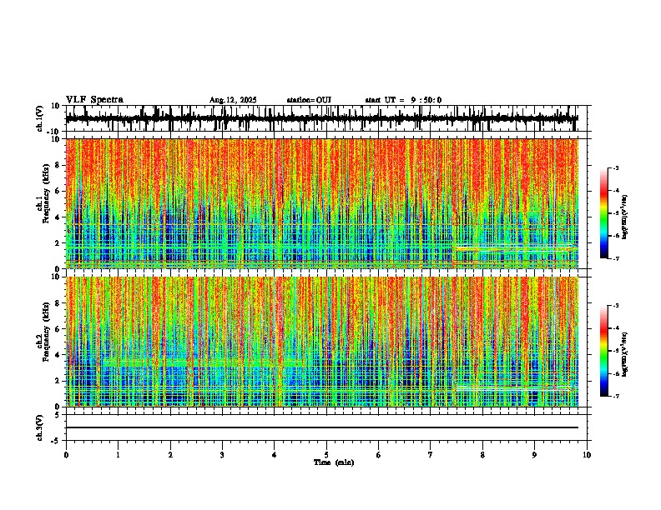Click the "-7" label below the ch.1 color bar
The height and width of the screenshot is (510, 661).
click(615, 258)
